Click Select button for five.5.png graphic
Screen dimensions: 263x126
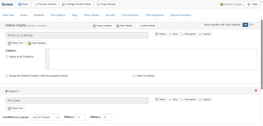pyautogui.click(x=160, y=99)
